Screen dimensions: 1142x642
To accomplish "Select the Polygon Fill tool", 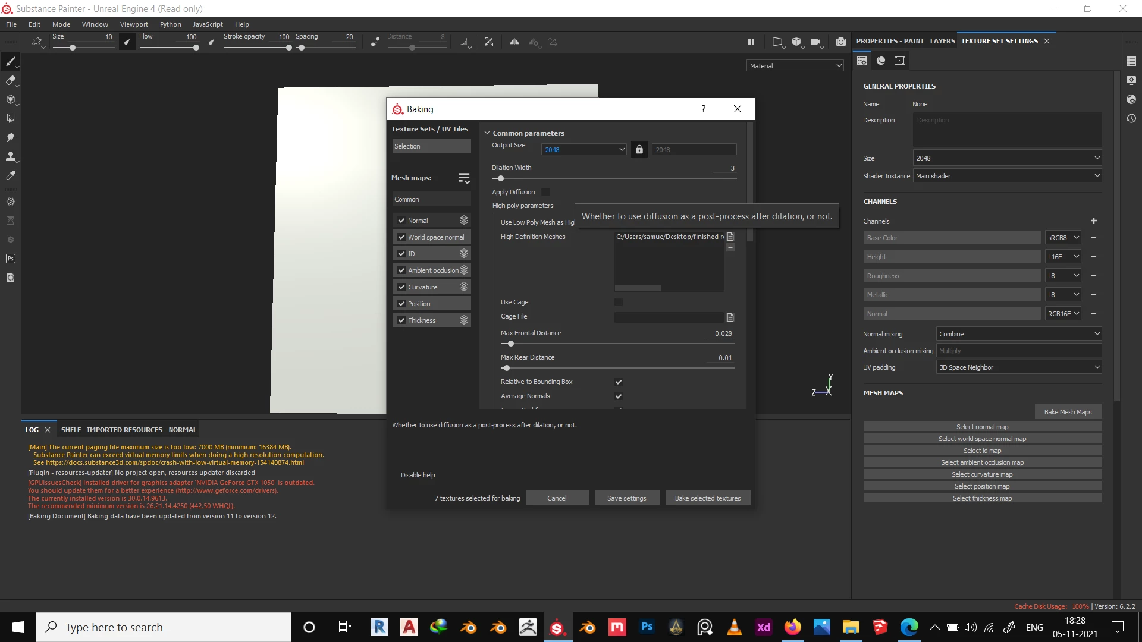I will pos(11,118).
